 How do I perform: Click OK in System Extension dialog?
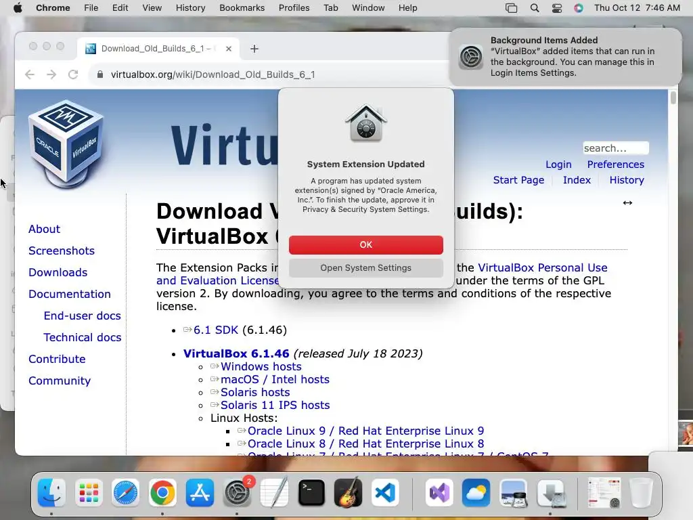366,245
